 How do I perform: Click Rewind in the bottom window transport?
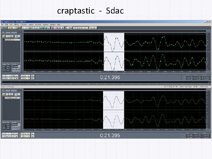coord(7,137)
